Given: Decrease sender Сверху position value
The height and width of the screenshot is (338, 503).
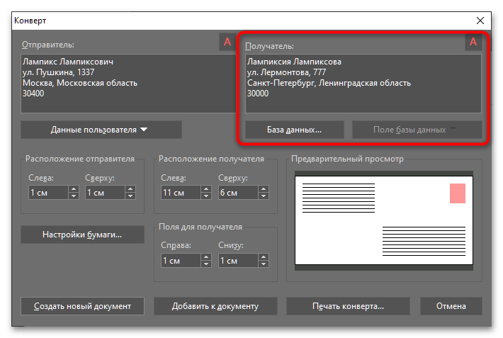Looking at the screenshot, I should (x=130, y=196).
